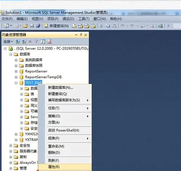Click the Redo arrow icon
Screen dimensions: 181x171
point(133,26)
